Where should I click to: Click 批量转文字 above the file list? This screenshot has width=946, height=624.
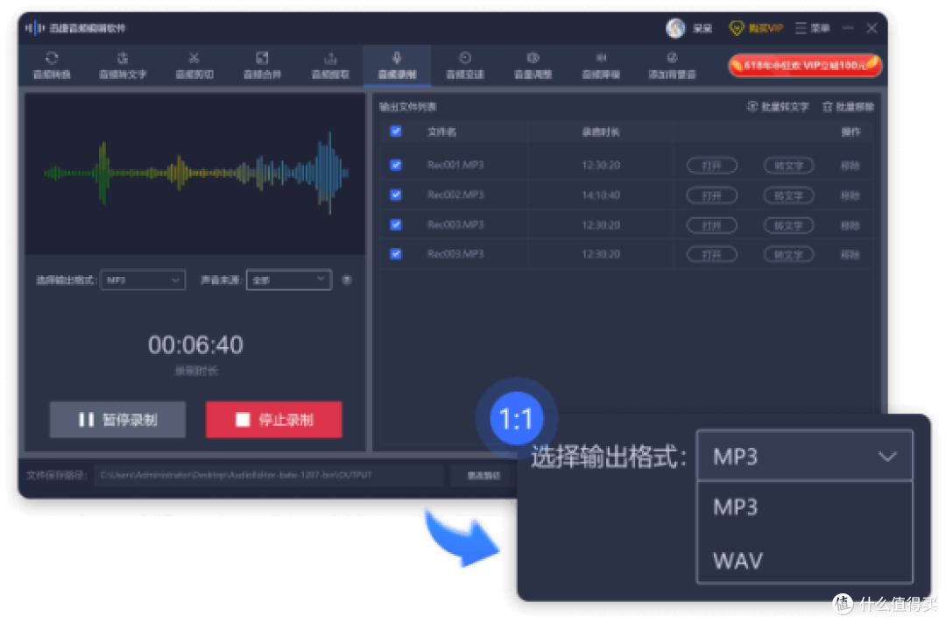778,107
